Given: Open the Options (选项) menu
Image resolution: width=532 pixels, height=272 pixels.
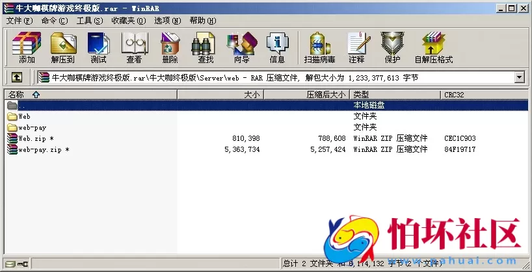Looking at the screenshot, I should click(168, 21).
